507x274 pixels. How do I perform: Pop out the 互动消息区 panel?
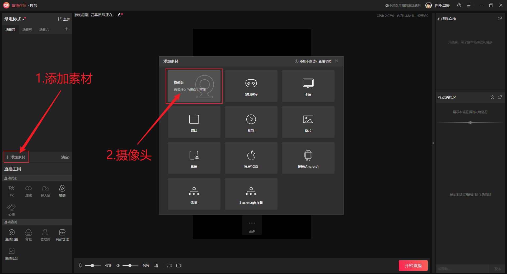(500, 97)
